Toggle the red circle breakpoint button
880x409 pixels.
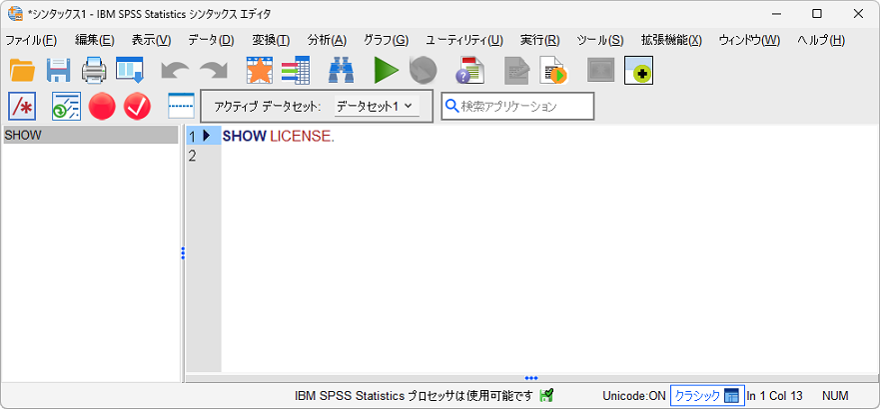pos(102,106)
